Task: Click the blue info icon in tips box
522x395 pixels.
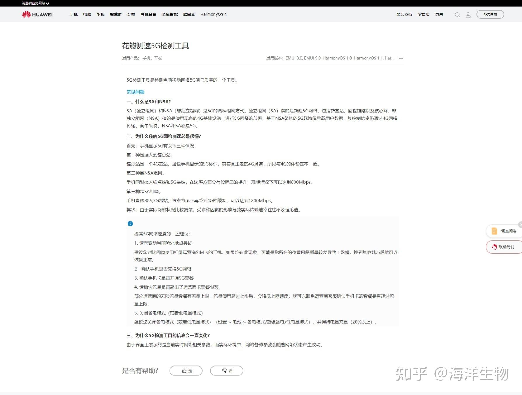Action: (130, 224)
